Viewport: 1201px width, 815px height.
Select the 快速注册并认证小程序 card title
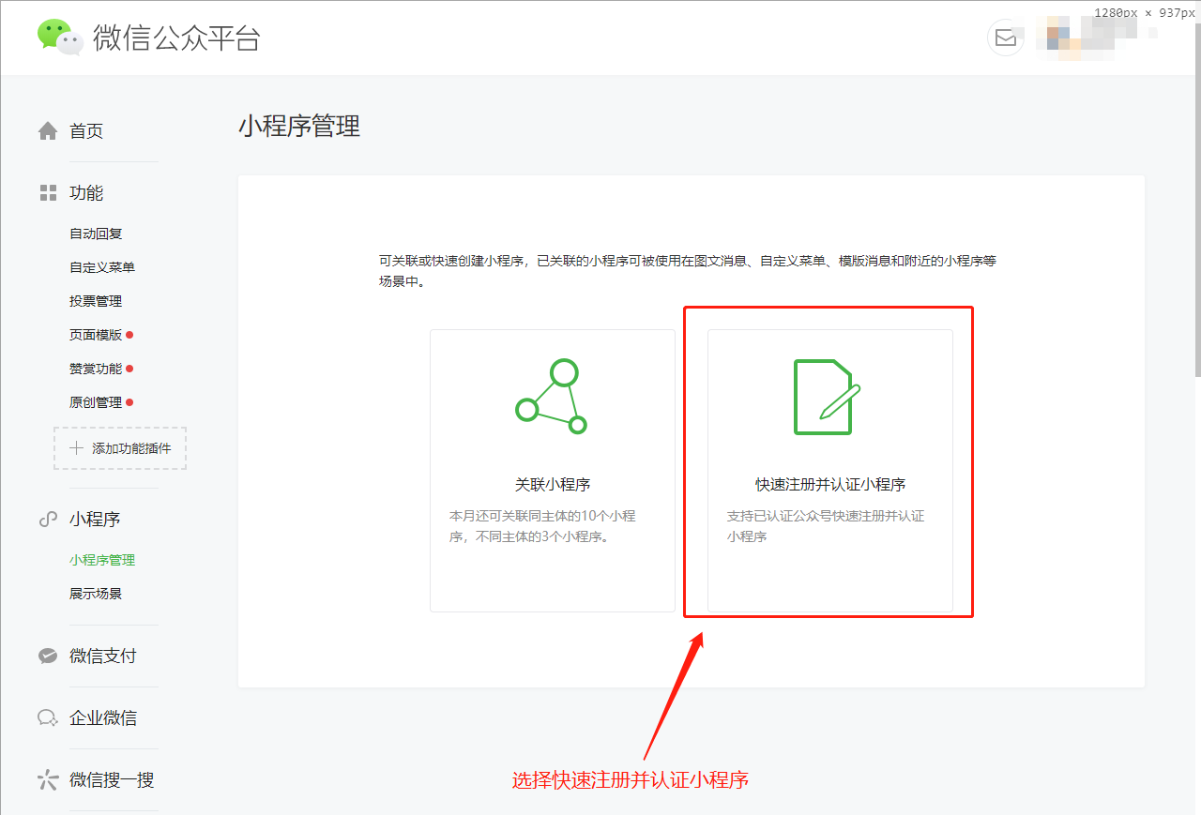[x=830, y=485]
